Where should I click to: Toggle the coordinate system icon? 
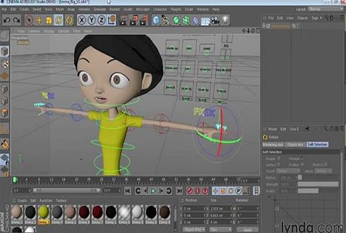click(x=111, y=20)
